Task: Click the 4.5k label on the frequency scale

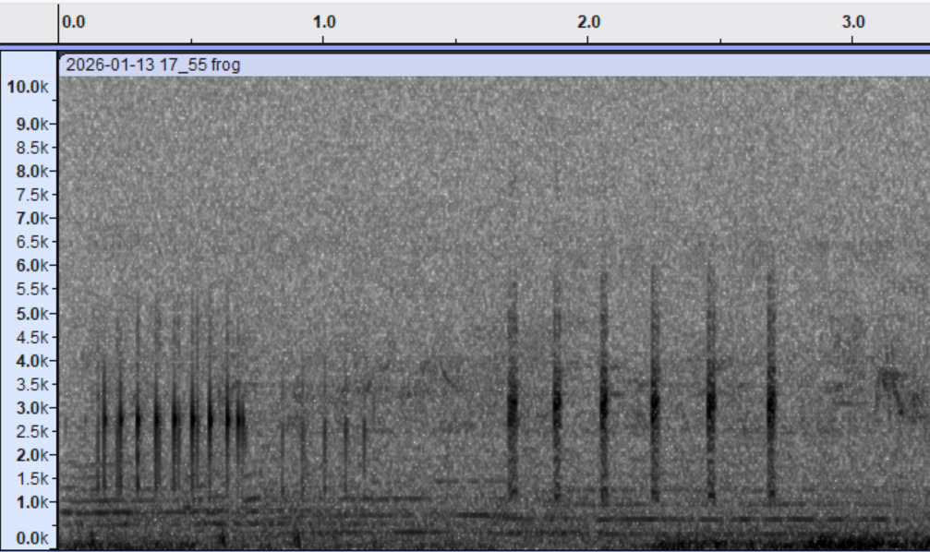Action: [x=32, y=337]
